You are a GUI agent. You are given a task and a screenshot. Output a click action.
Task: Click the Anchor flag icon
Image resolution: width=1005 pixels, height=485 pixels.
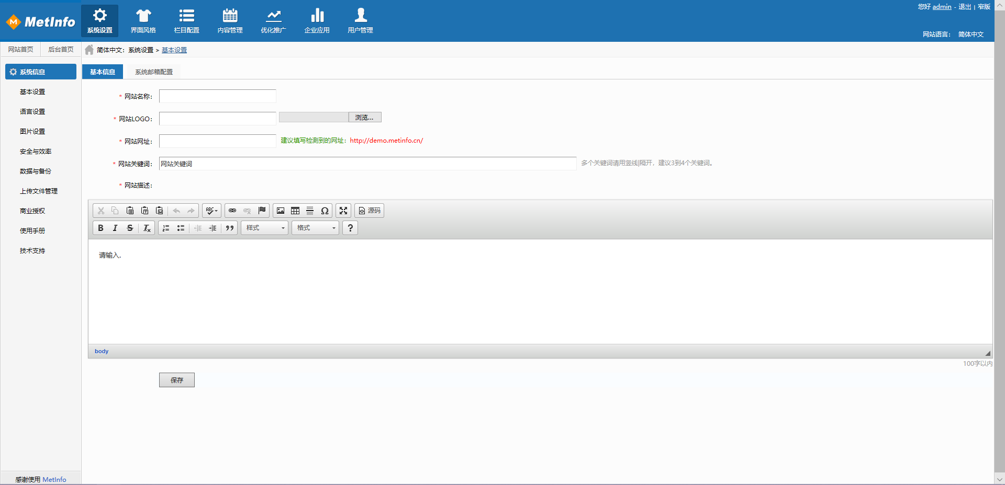262,211
